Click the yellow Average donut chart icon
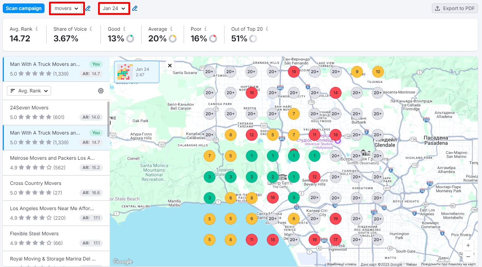 (x=173, y=39)
